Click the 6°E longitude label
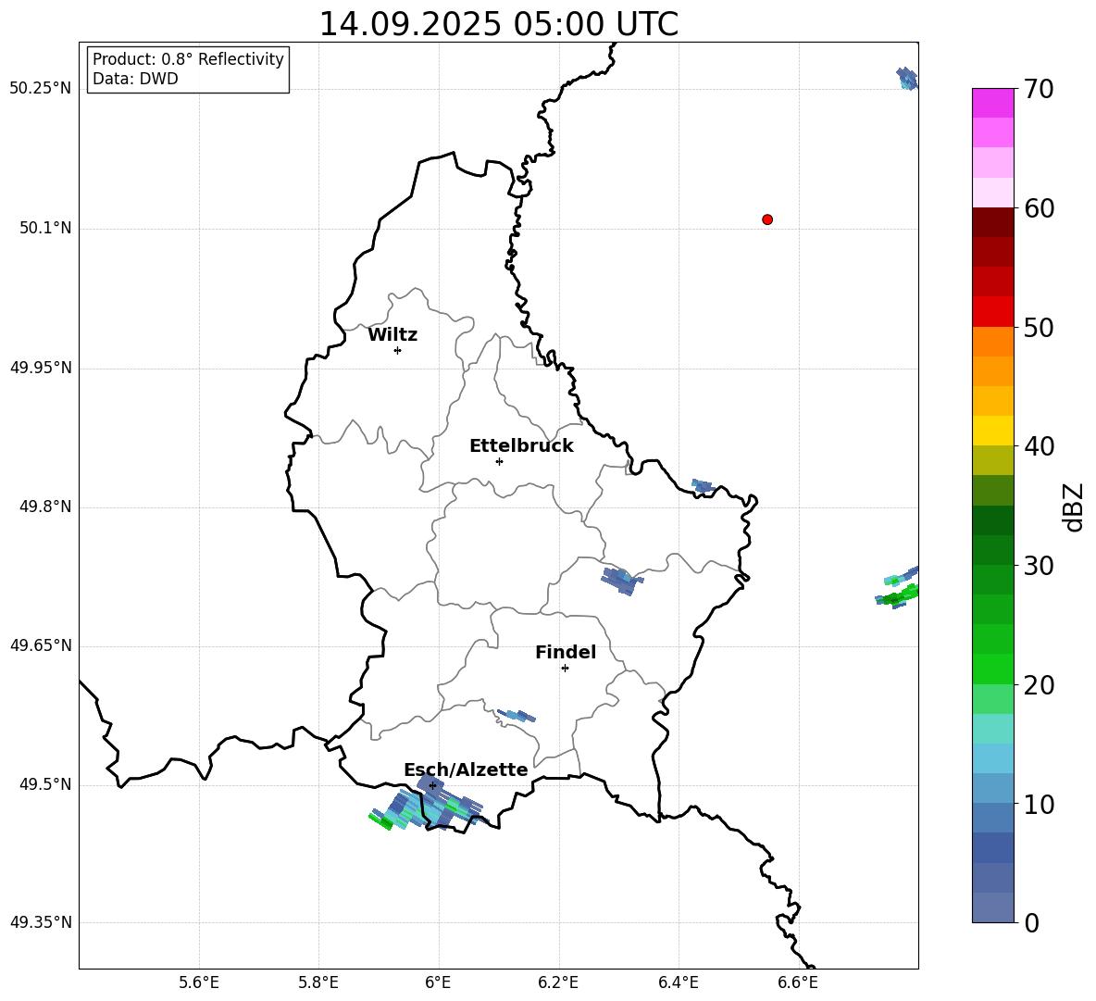Screen dimensions: 1096x1001 (438, 982)
